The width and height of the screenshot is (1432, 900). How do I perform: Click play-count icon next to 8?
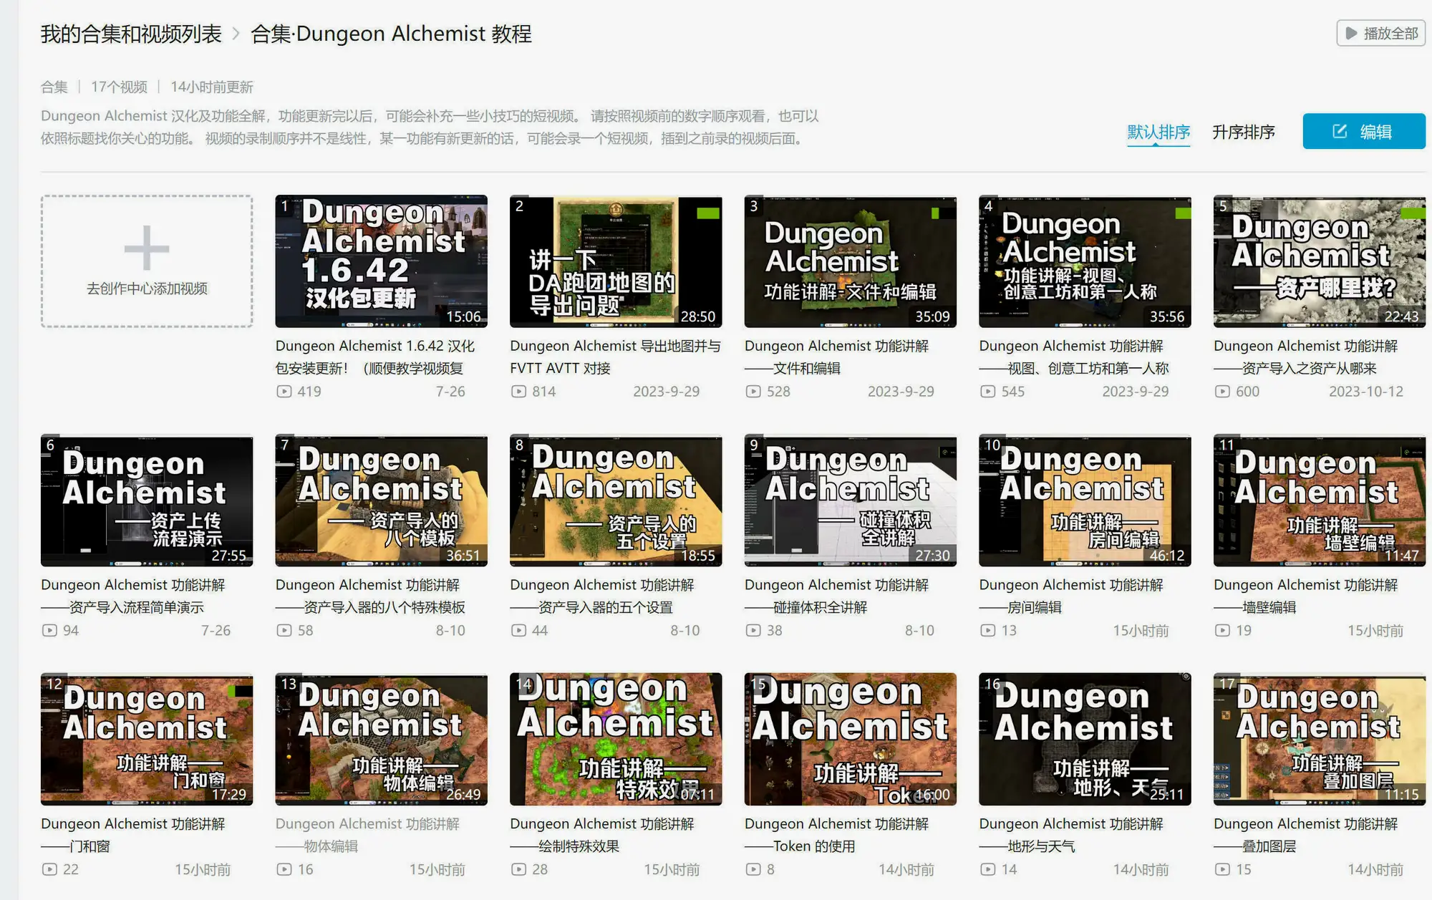pos(753,869)
